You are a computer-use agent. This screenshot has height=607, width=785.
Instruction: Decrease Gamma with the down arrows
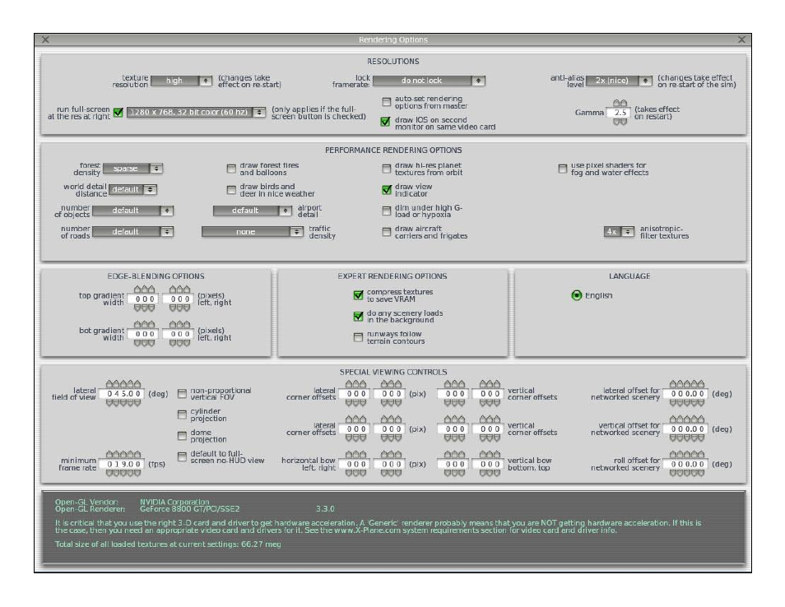click(620, 122)
